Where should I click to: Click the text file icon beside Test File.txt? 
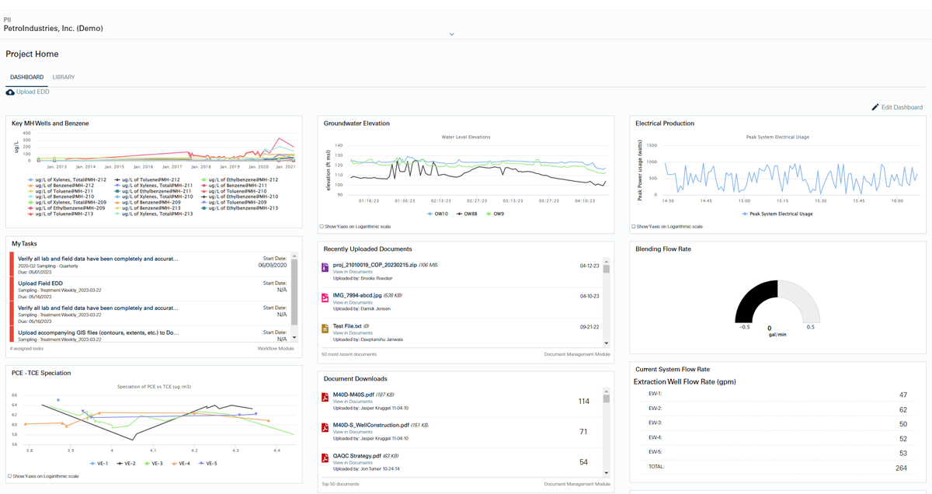click(325, 329)
